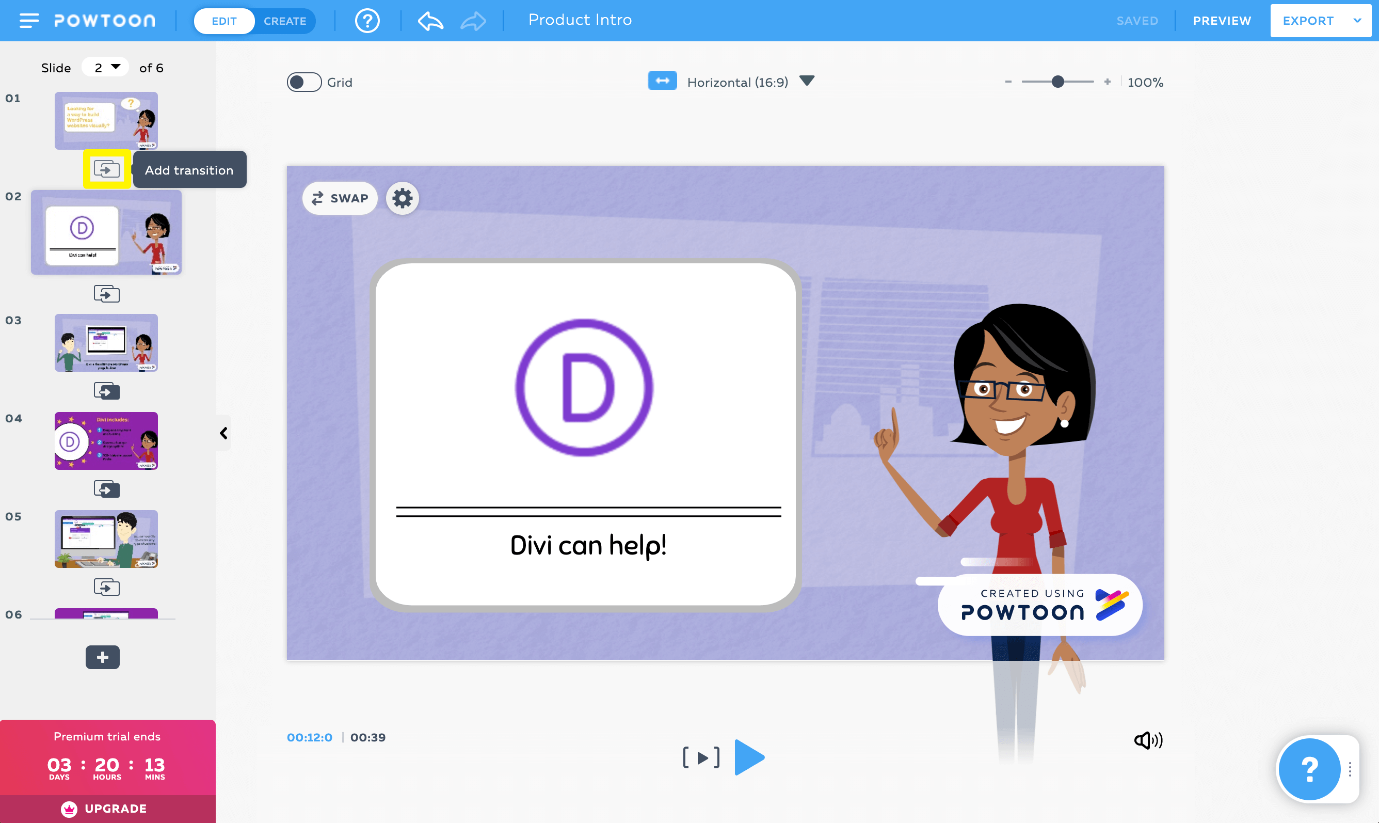Open the Preview of the Powtoon
The image size is (1379, 823).
click(x=1222, y=21)
